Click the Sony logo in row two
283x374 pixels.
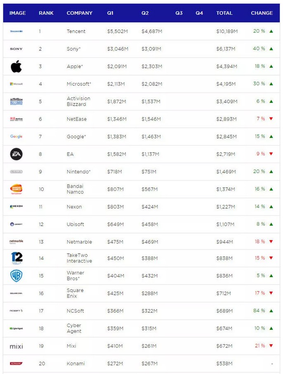(x=16, y=49)
